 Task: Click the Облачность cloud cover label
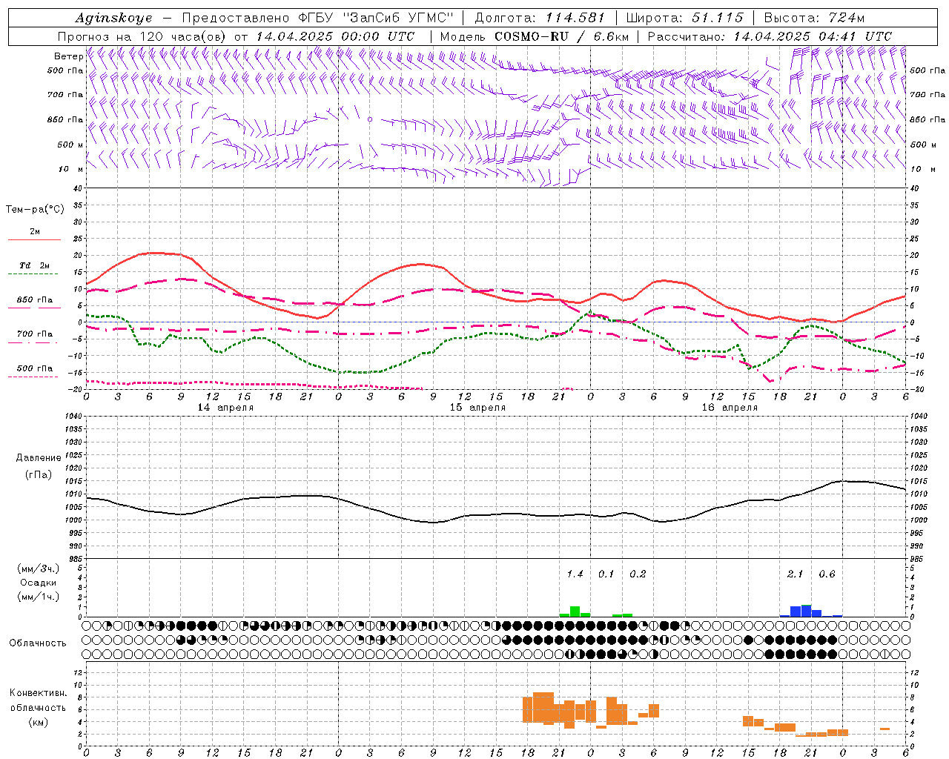[x=38, y=643]
